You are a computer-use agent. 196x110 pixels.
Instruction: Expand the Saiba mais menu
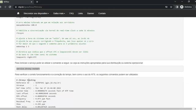coord(59,13)
